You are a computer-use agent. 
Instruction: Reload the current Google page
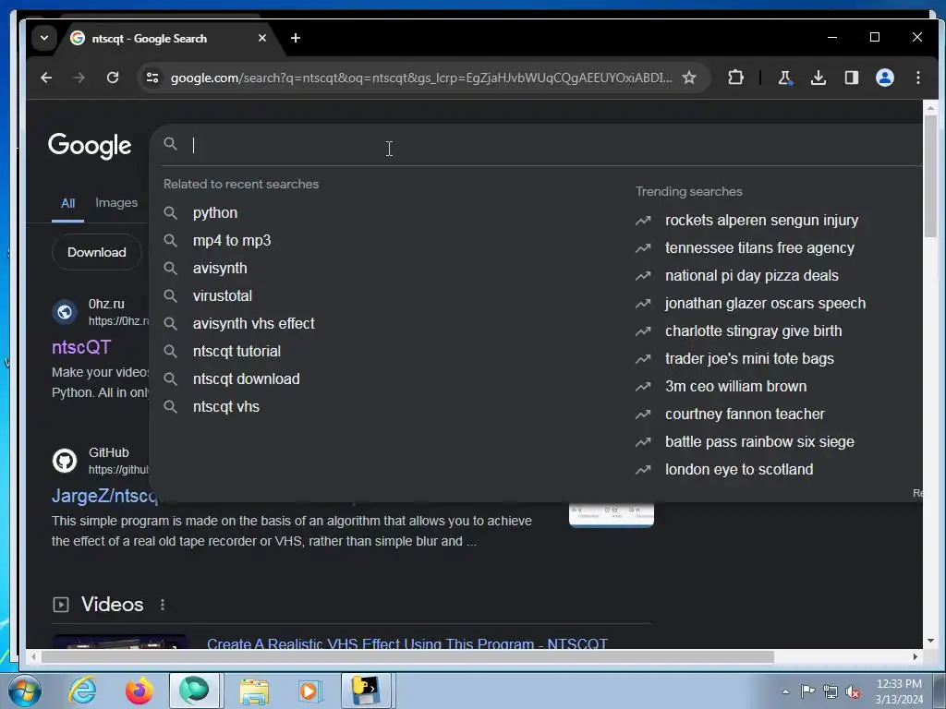coord(112,78)
